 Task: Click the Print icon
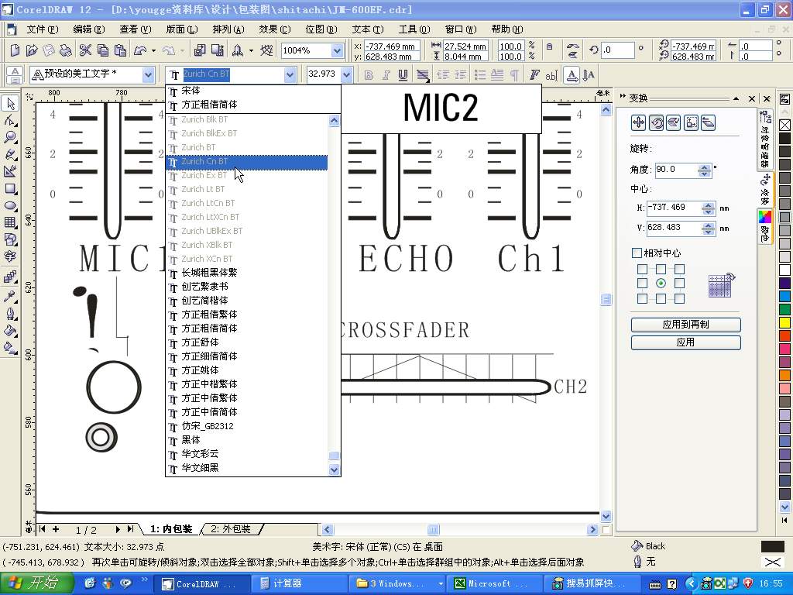coord(65,50)
